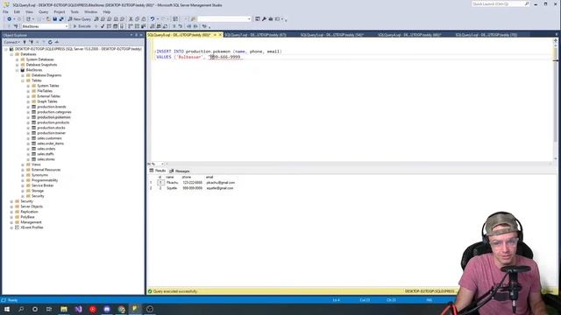Expand the System Databases node
Viewport: 561px width, 315px height.
[18, 59]
